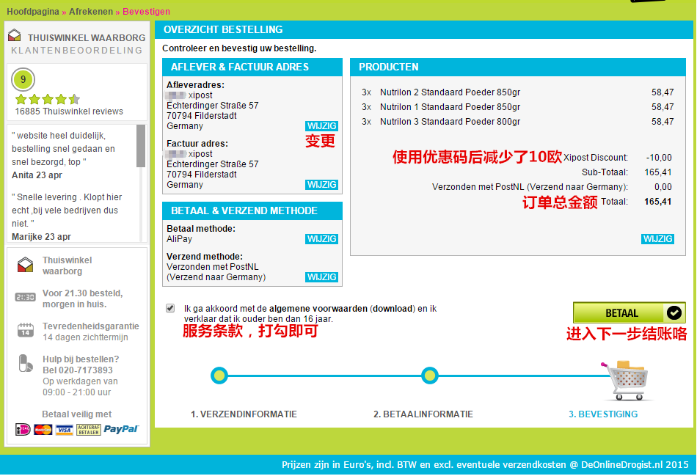
Task: Click the MasterCard payment logo
Action: point(43,430)
